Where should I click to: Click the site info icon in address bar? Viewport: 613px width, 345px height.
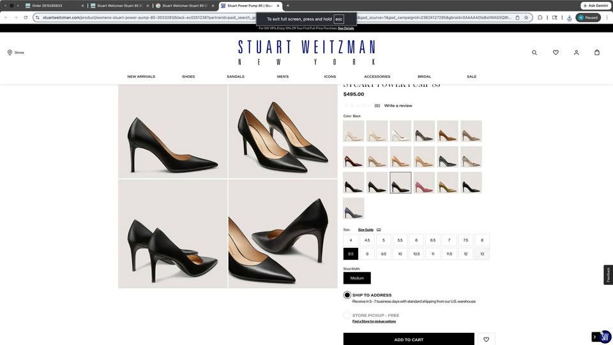(x=38, y=18)
